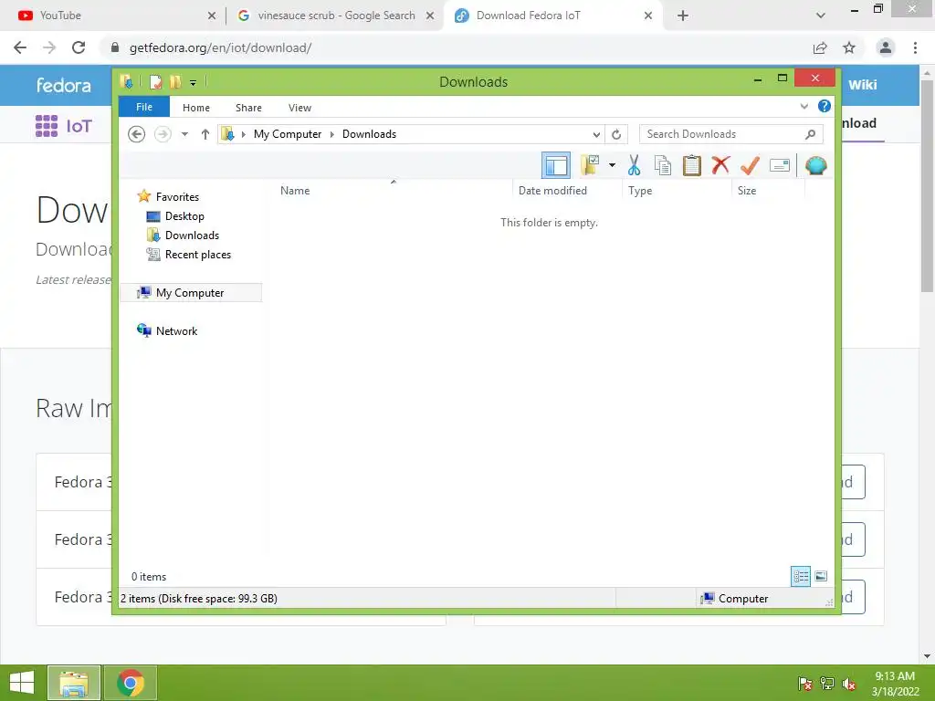Open Classic Shell settings shell icon

tap(815, 165)
